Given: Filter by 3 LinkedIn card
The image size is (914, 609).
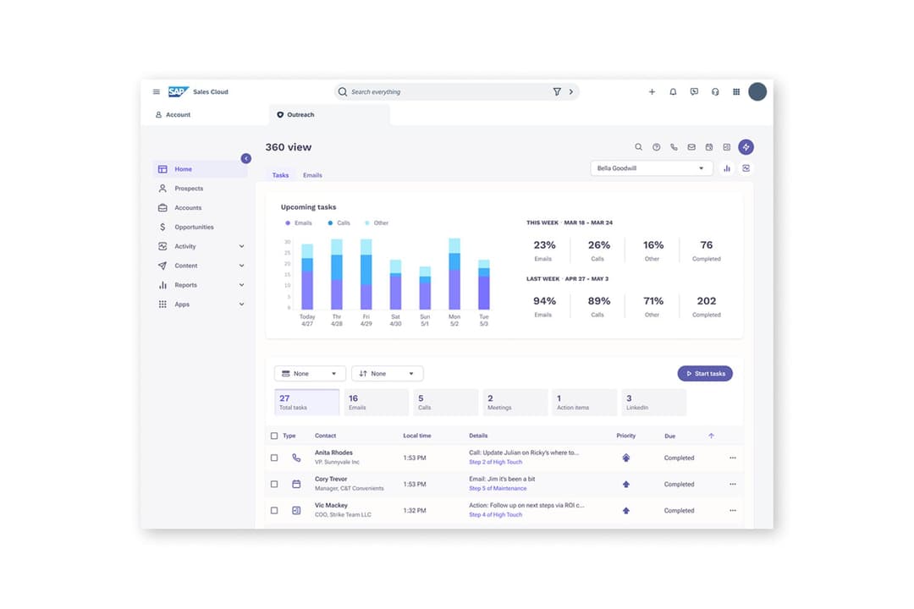Looking at the screenshot, I should [x=653, y=402].
